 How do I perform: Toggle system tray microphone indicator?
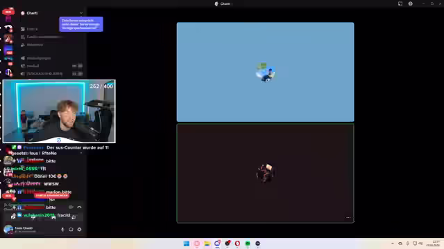click(x=407, y=243)
